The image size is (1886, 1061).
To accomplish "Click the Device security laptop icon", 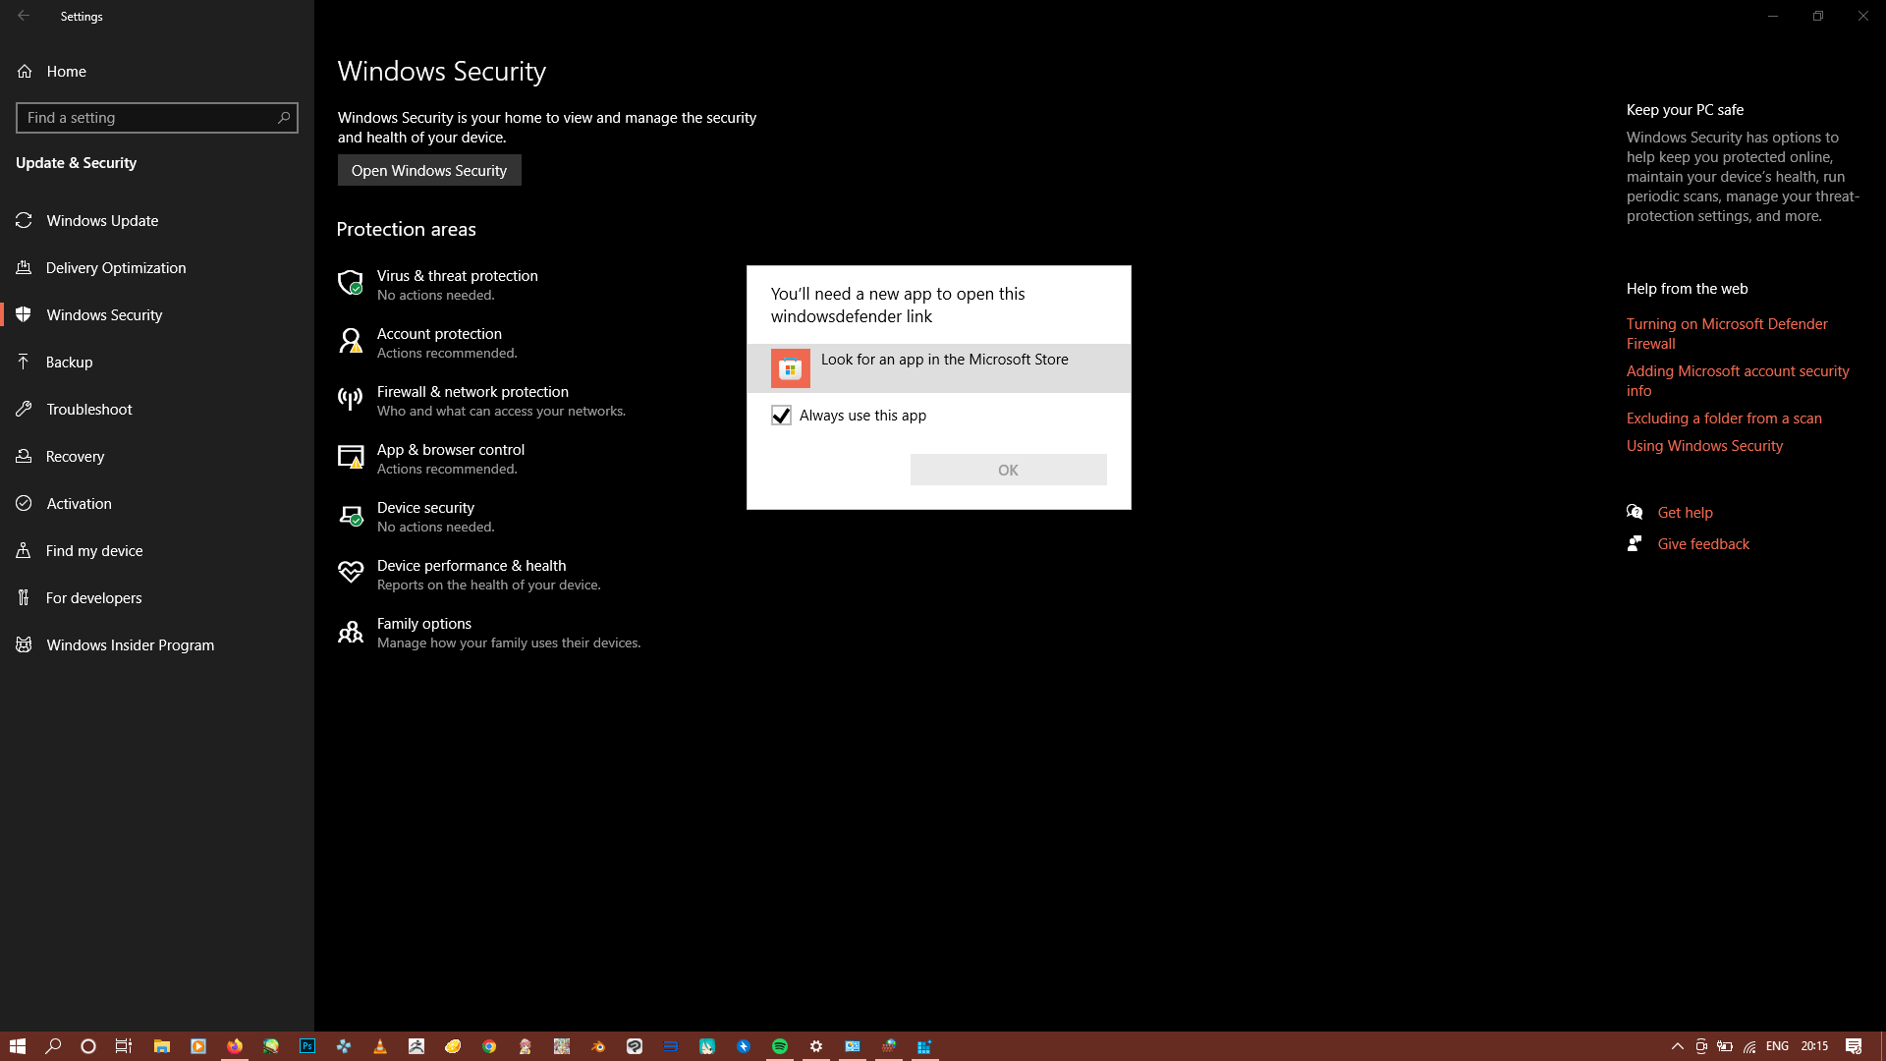I will tap(350, 515).
